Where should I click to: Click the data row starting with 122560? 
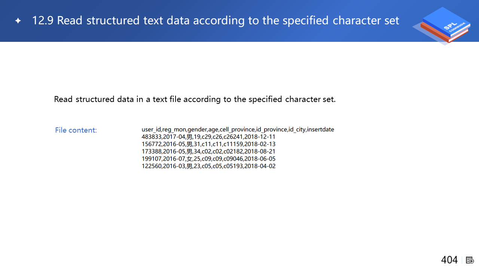[x=208, y=166]
